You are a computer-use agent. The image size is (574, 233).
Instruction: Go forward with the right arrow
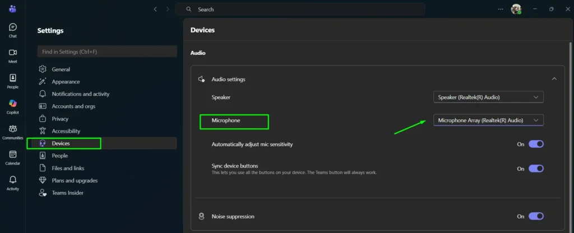coord(168,9)
